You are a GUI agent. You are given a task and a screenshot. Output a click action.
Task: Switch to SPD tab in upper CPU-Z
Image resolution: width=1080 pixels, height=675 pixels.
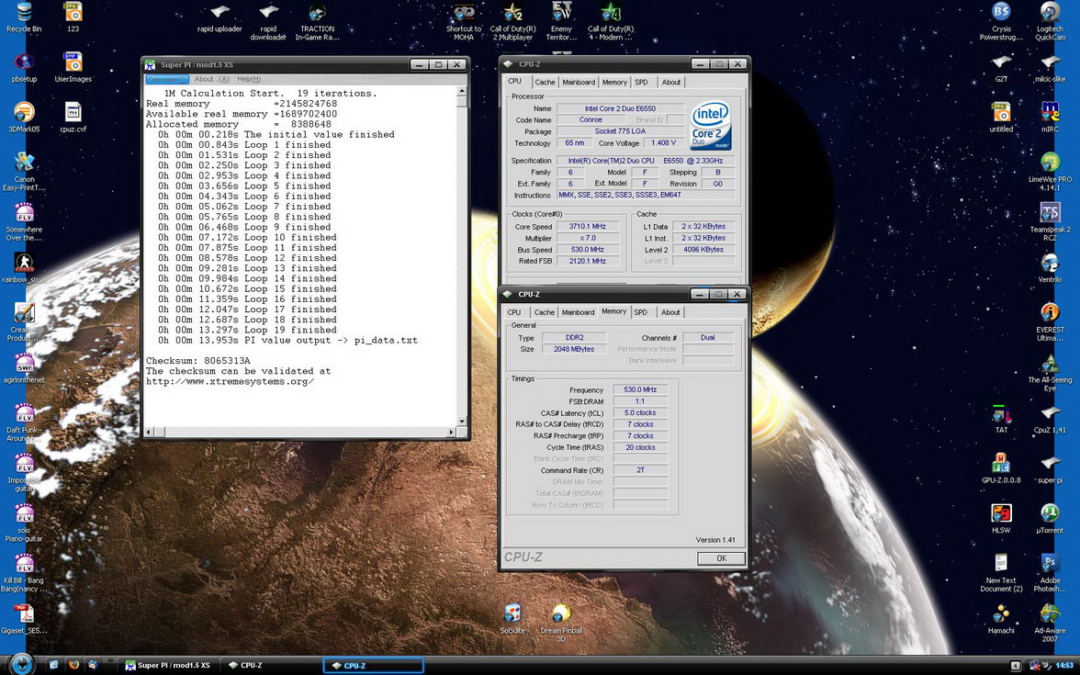641,82
